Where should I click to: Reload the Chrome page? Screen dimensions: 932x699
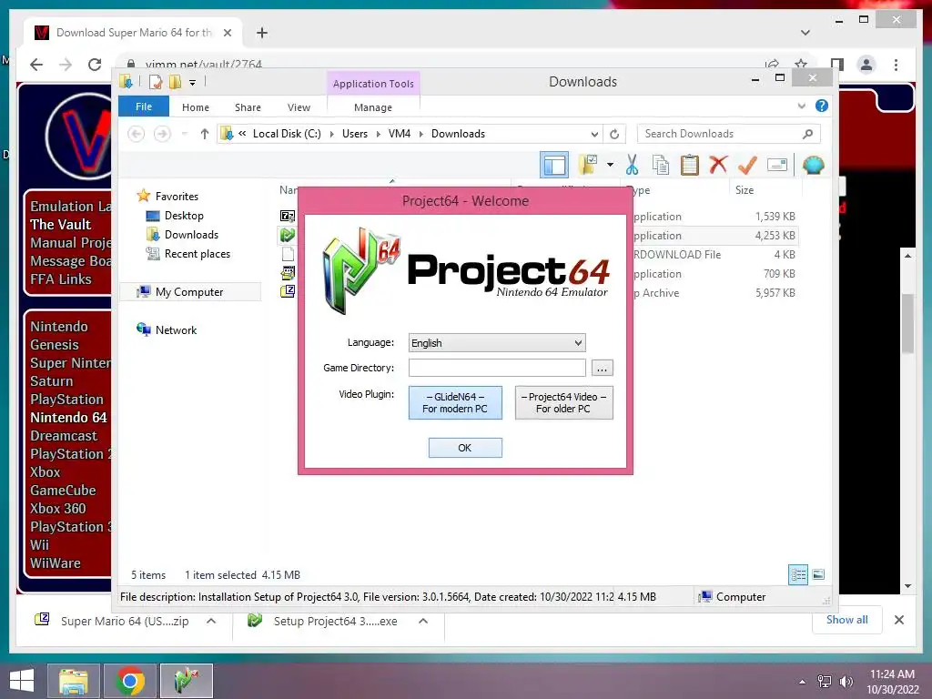(x=95, y=65)
